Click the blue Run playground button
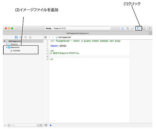 click(51, 125)
